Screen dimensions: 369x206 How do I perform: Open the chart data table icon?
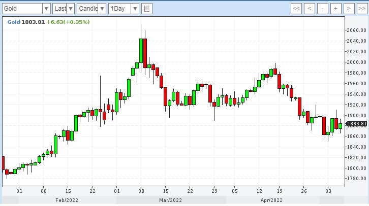click(x=147, y=9)
